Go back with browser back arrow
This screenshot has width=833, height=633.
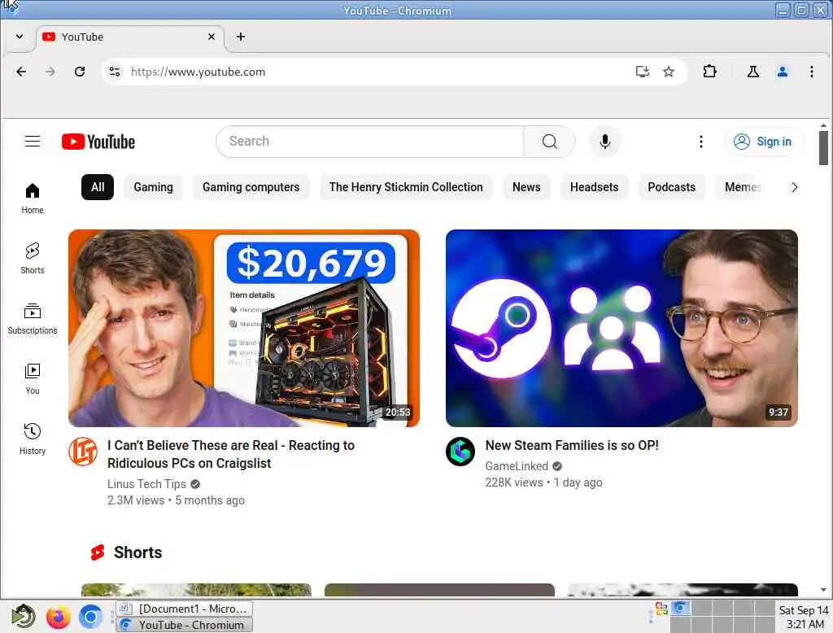coord(21,72)
